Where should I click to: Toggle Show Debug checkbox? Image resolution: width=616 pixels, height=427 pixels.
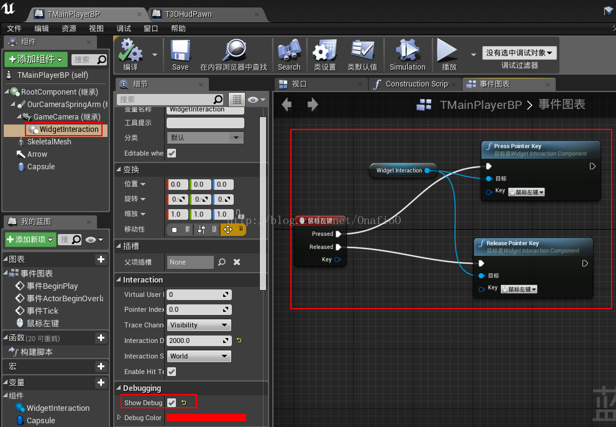click(172, 402)
